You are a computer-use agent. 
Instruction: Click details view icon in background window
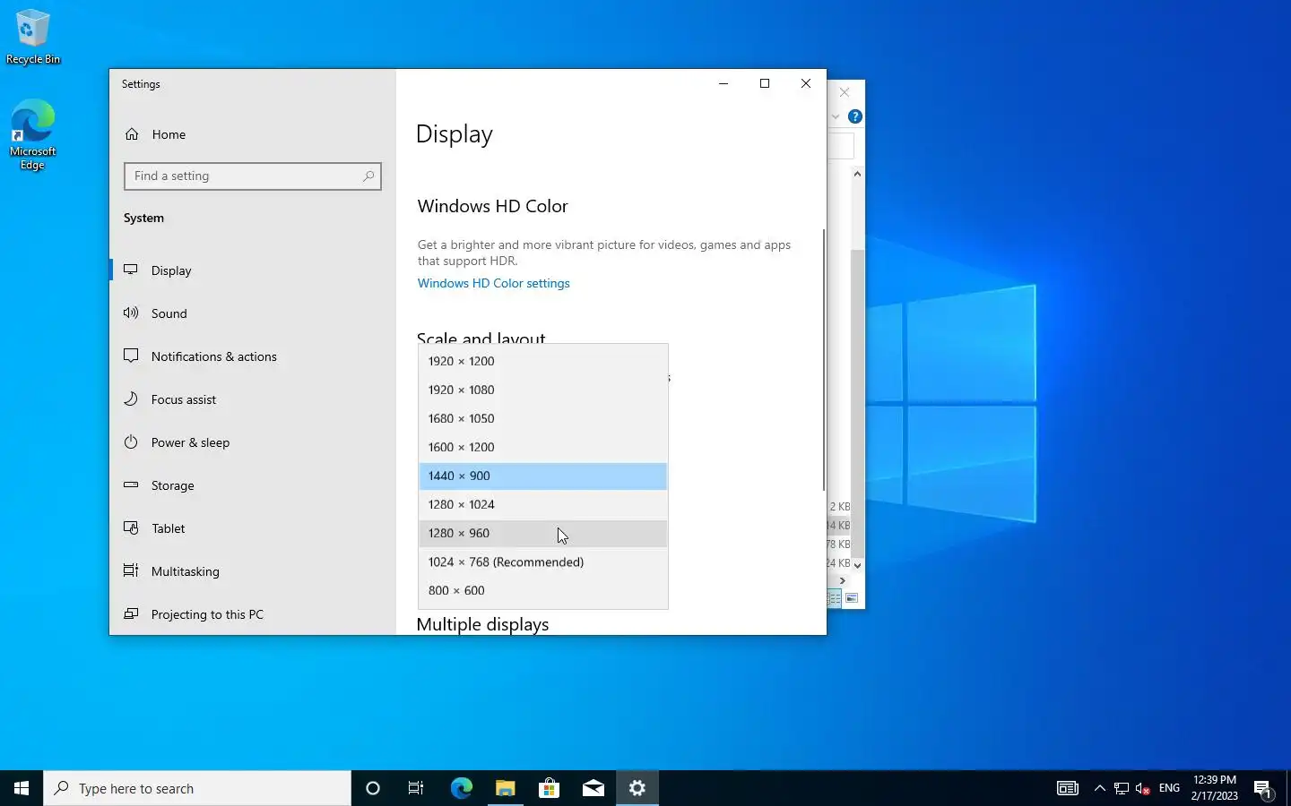(835, 598)
